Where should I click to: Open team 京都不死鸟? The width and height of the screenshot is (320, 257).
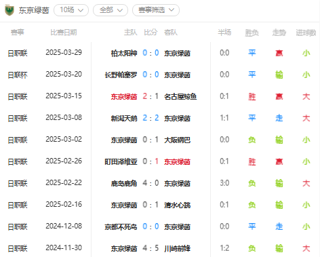pyautogui.click(x=121, y=226)
